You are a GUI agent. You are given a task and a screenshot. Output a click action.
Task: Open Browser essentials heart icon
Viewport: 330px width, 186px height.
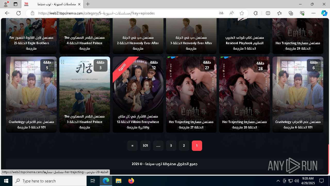(x=302, y=13)
